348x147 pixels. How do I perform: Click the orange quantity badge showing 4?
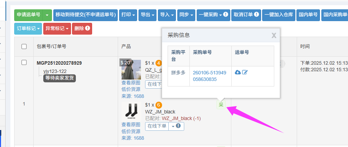tap(159, 63)
